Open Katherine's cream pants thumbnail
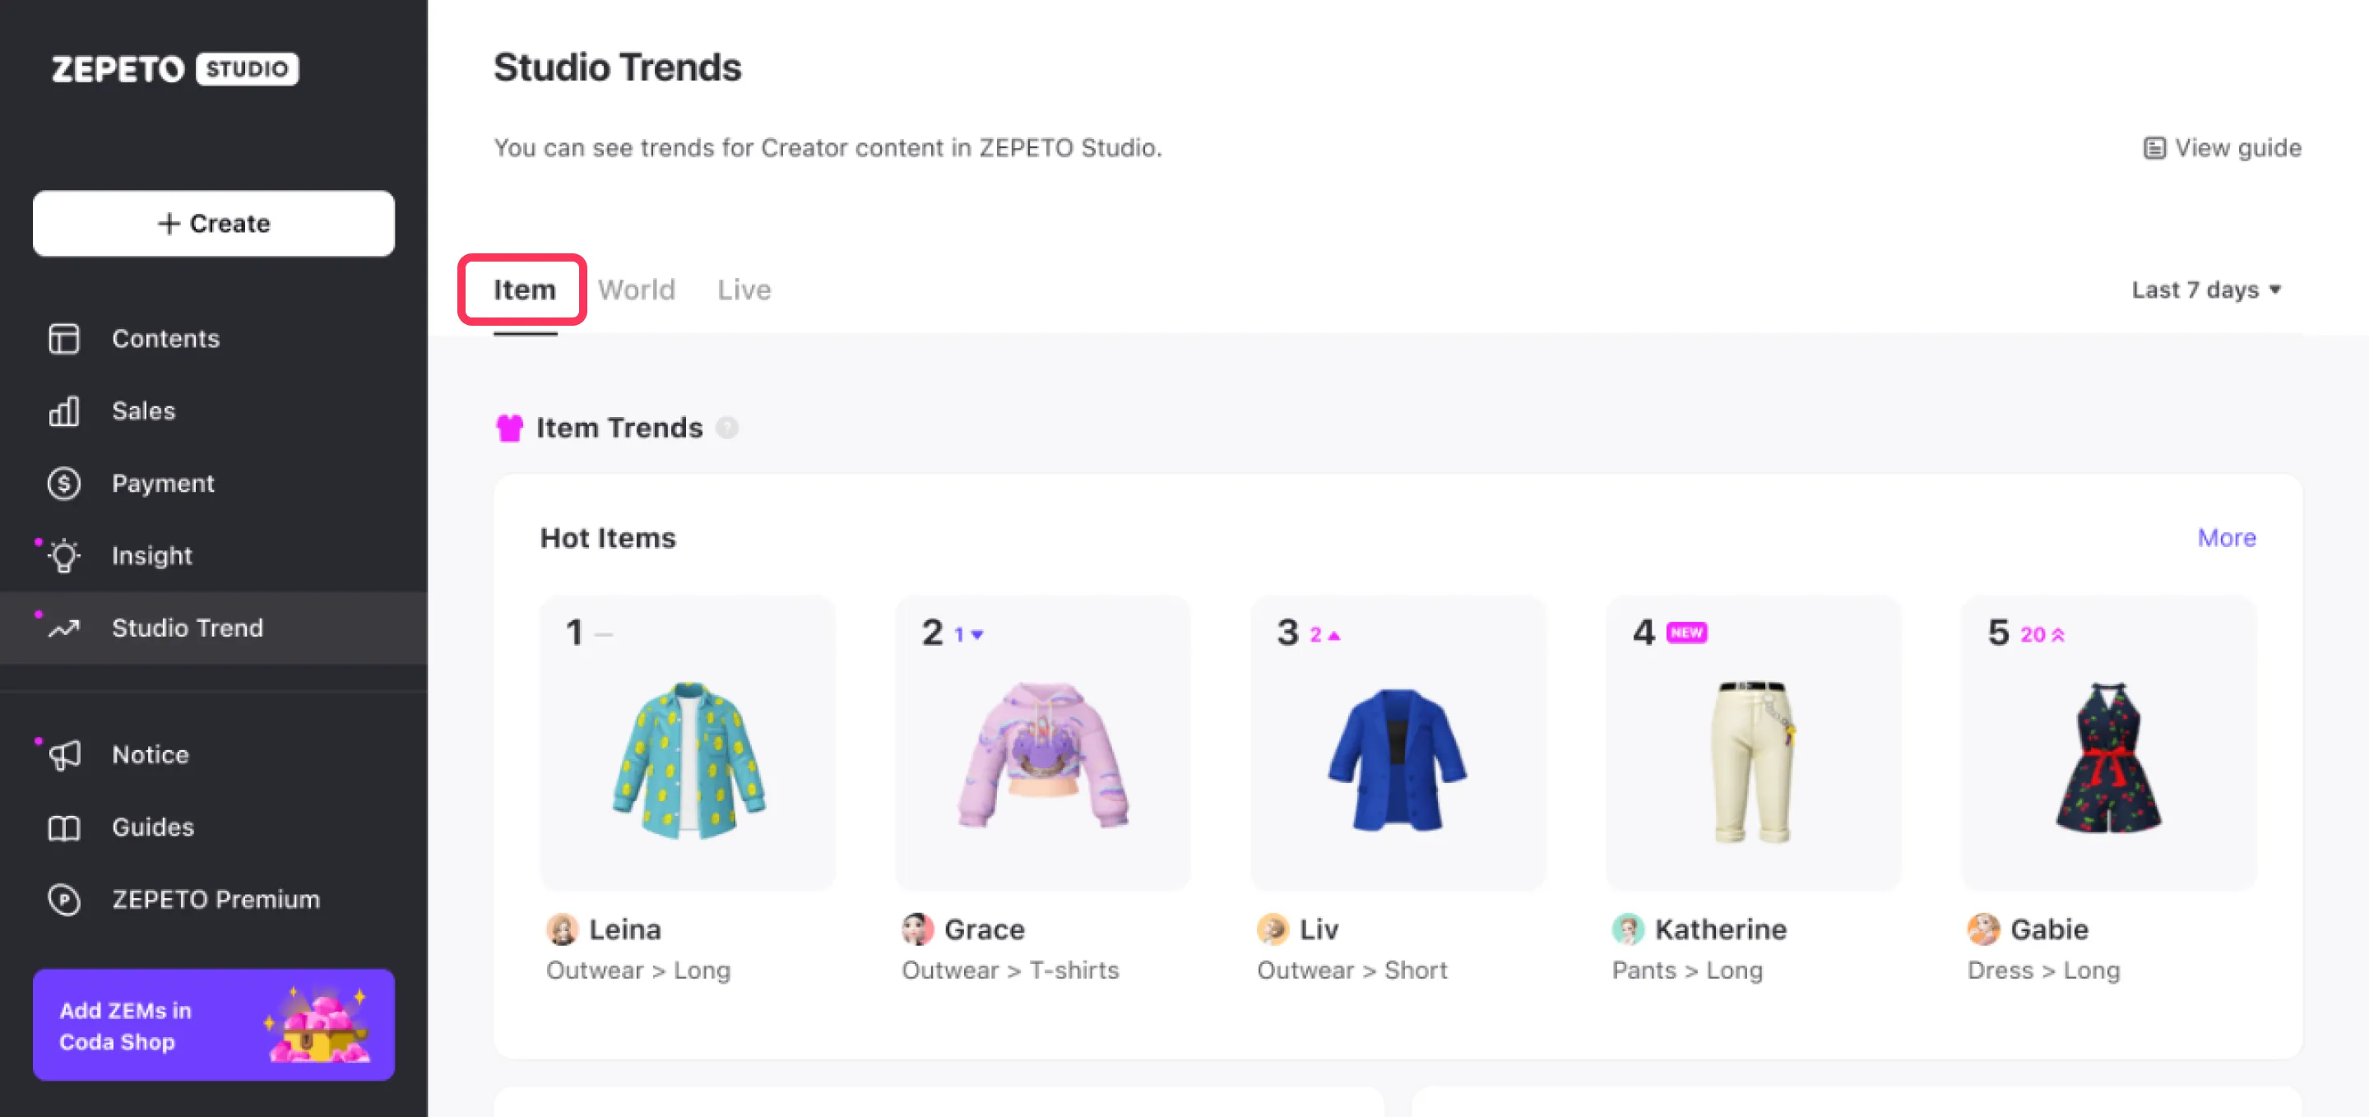Viewport: 2369px width, 1117px height. tap(1754, 744)
